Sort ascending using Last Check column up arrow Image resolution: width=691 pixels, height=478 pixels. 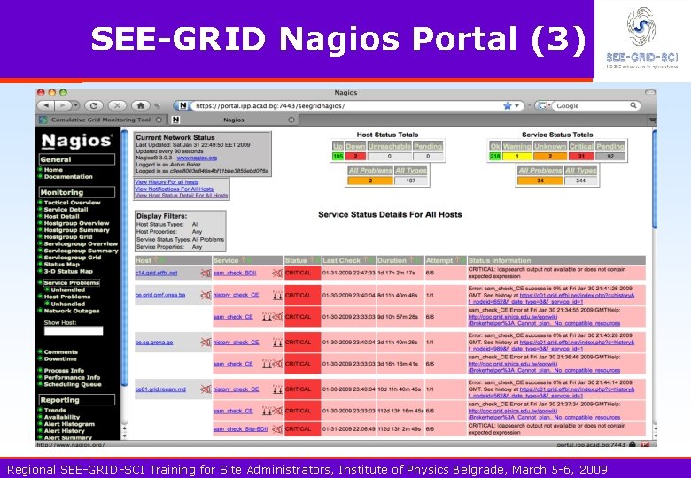click(365, 260)
